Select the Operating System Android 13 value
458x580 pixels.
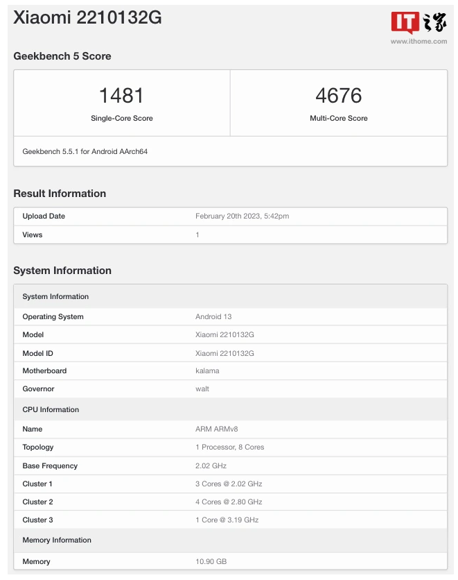click(213, 316)
